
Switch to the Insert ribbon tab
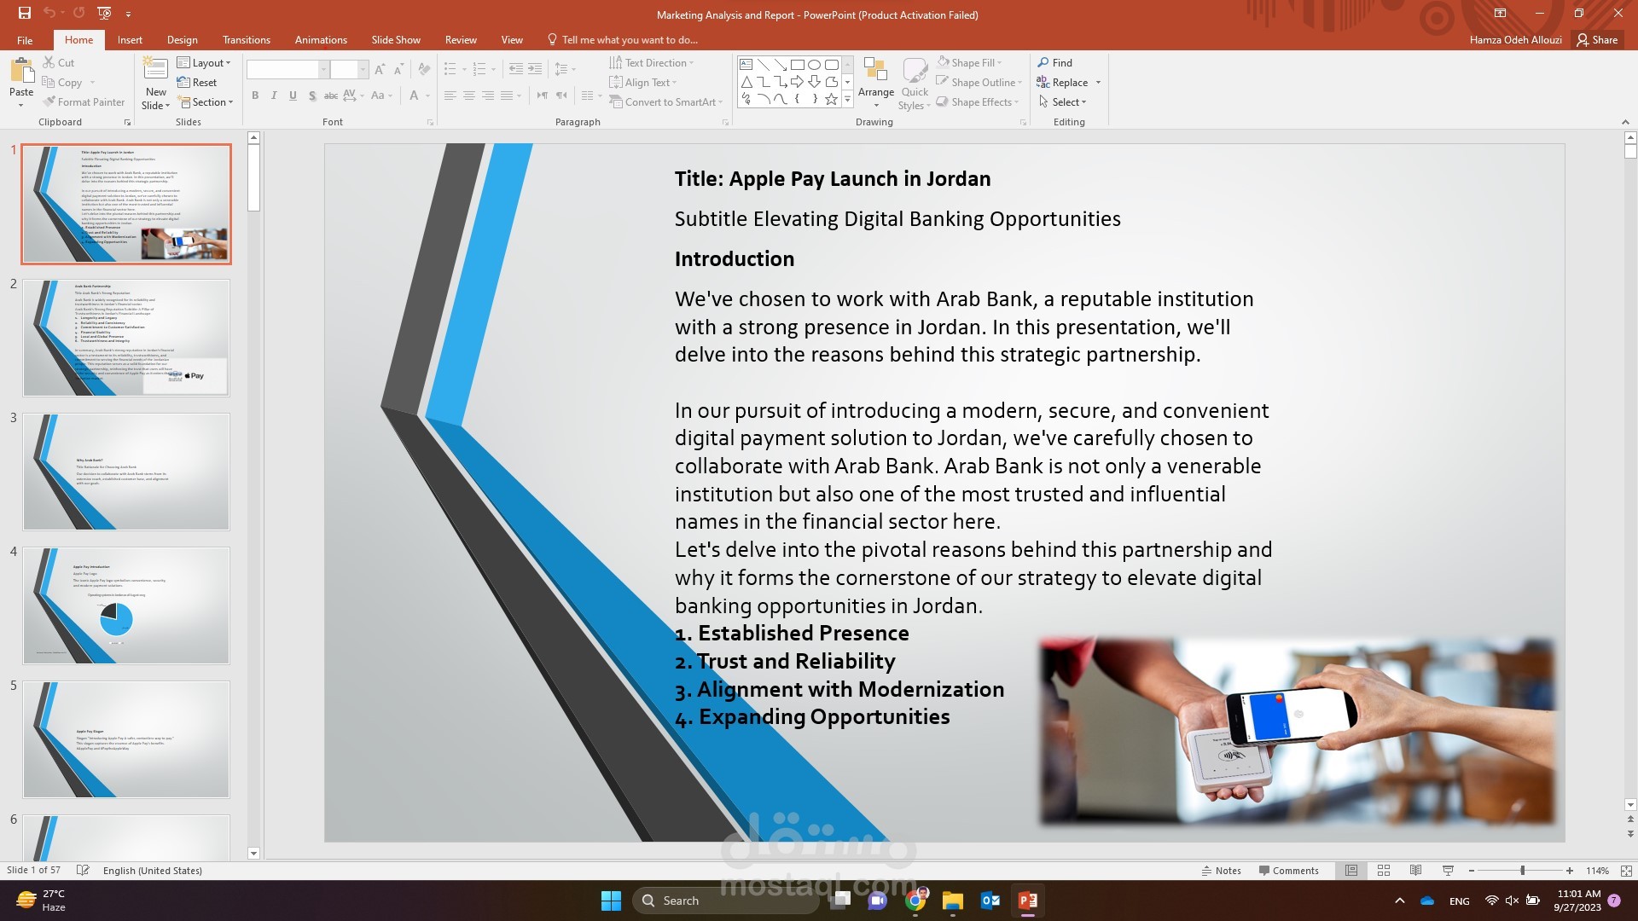click(x=130, y=40)
